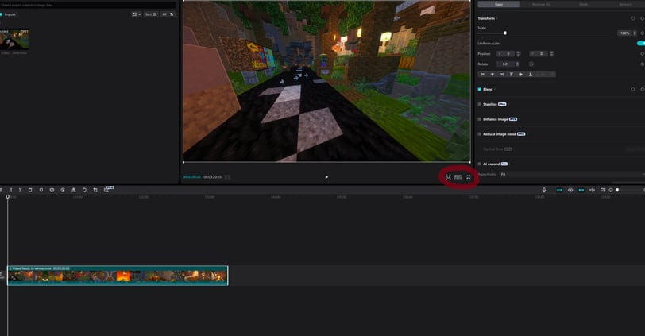Click the Delete clip icon

pyautogui.click(x=30, y=190)
